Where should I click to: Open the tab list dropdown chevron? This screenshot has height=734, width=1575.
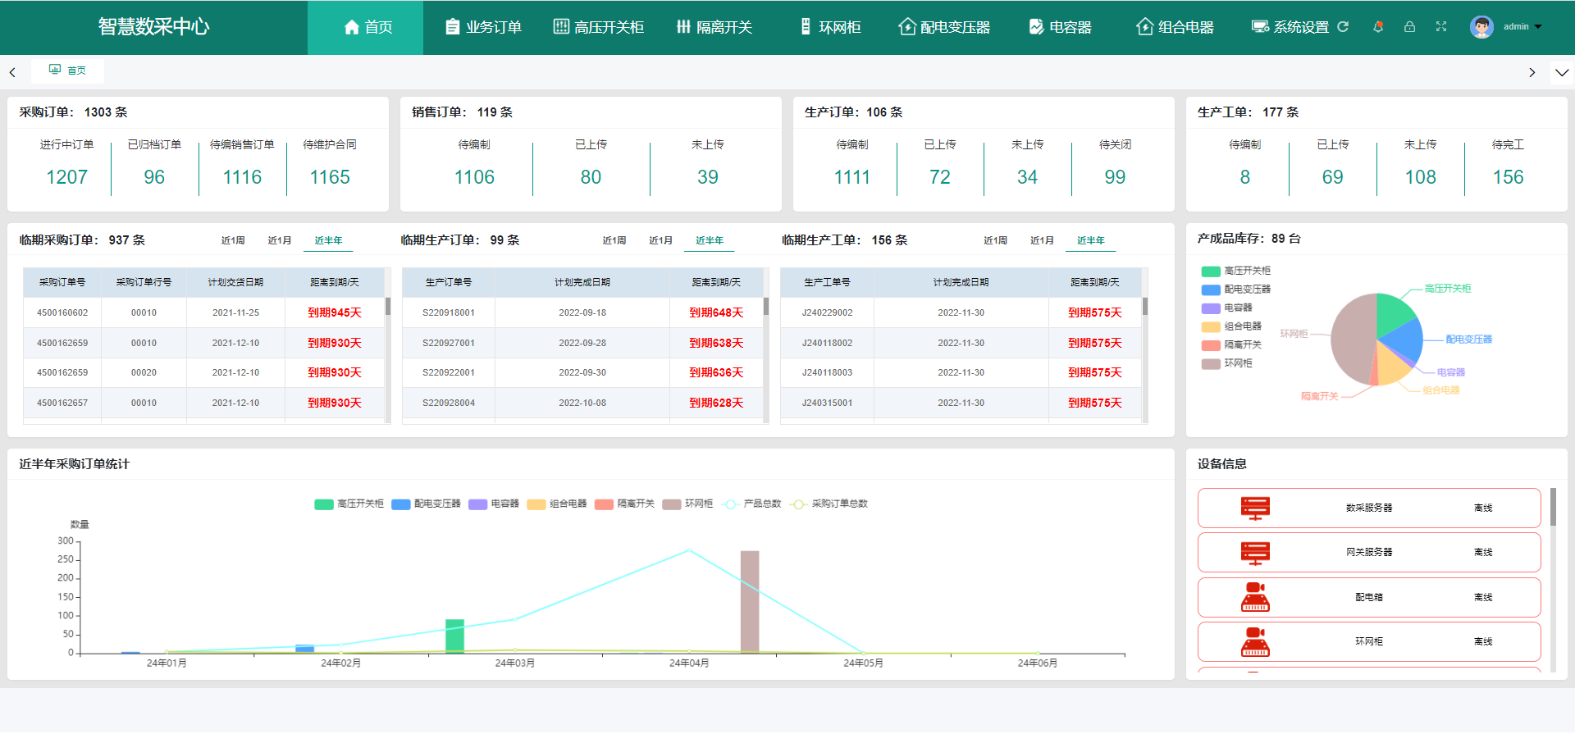[1562, 72]
